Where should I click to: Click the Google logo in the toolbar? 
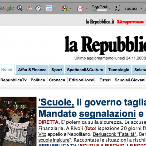7,8
